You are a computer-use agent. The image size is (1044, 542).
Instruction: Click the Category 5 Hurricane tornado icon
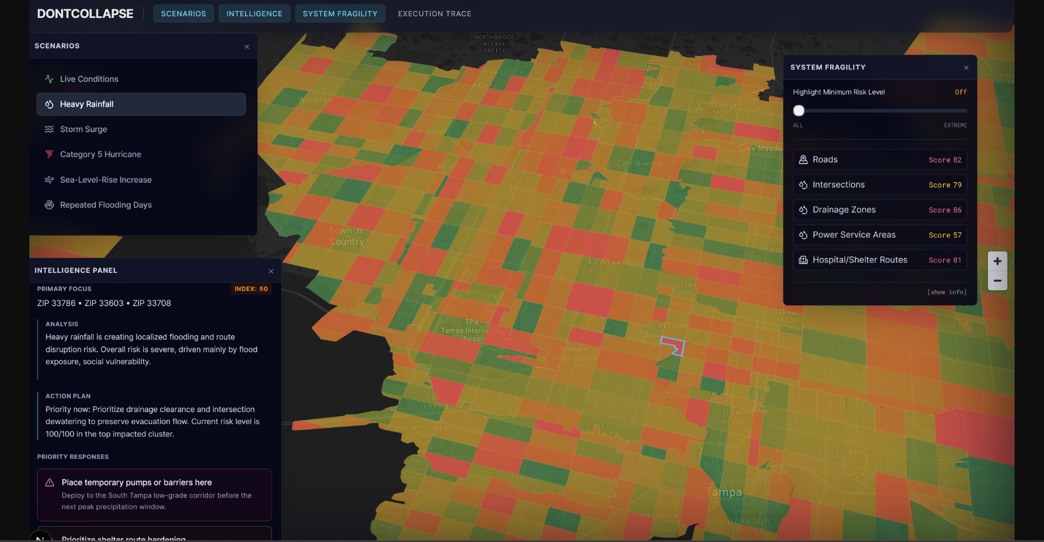49,154
